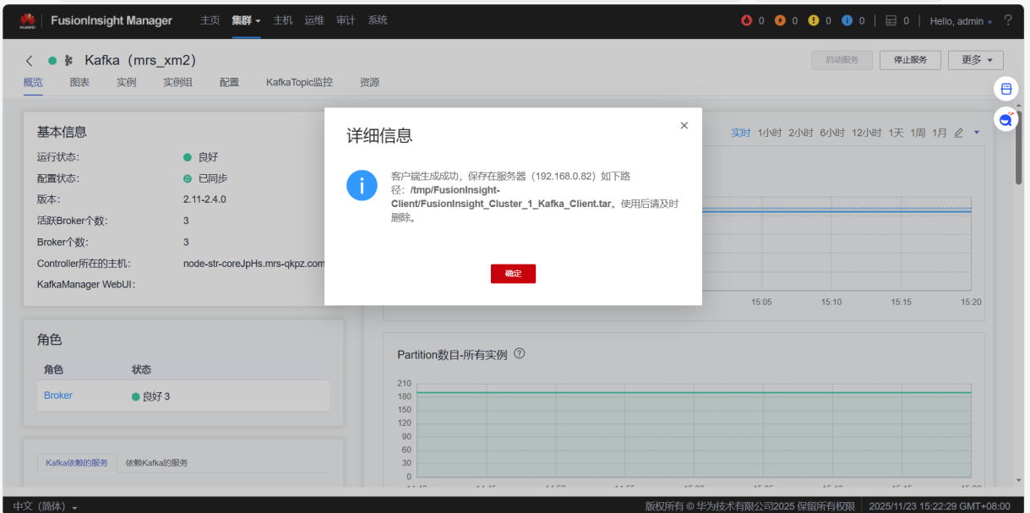View minor alarms via yellow warning icon
1030x513 pixels.
pyautogui.click(x=815, y=19)
